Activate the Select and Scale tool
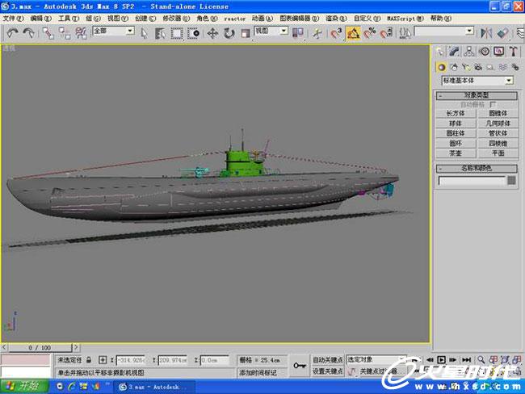The height and width of the screenshot is (394, 525). point(246,33)
